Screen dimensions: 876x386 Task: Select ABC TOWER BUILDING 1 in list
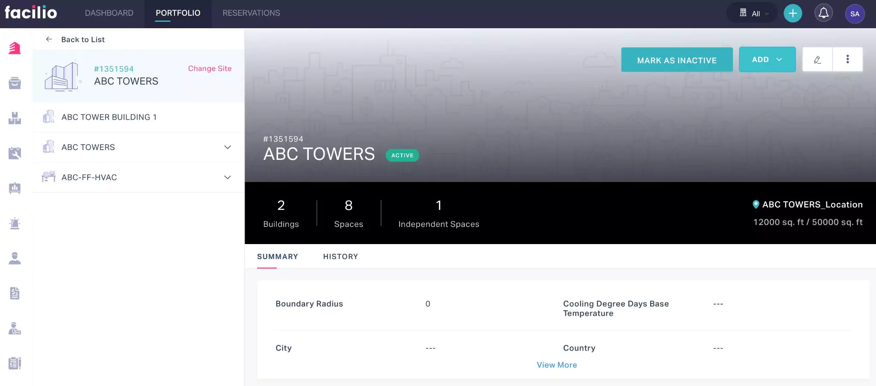(x=139, y=117)
